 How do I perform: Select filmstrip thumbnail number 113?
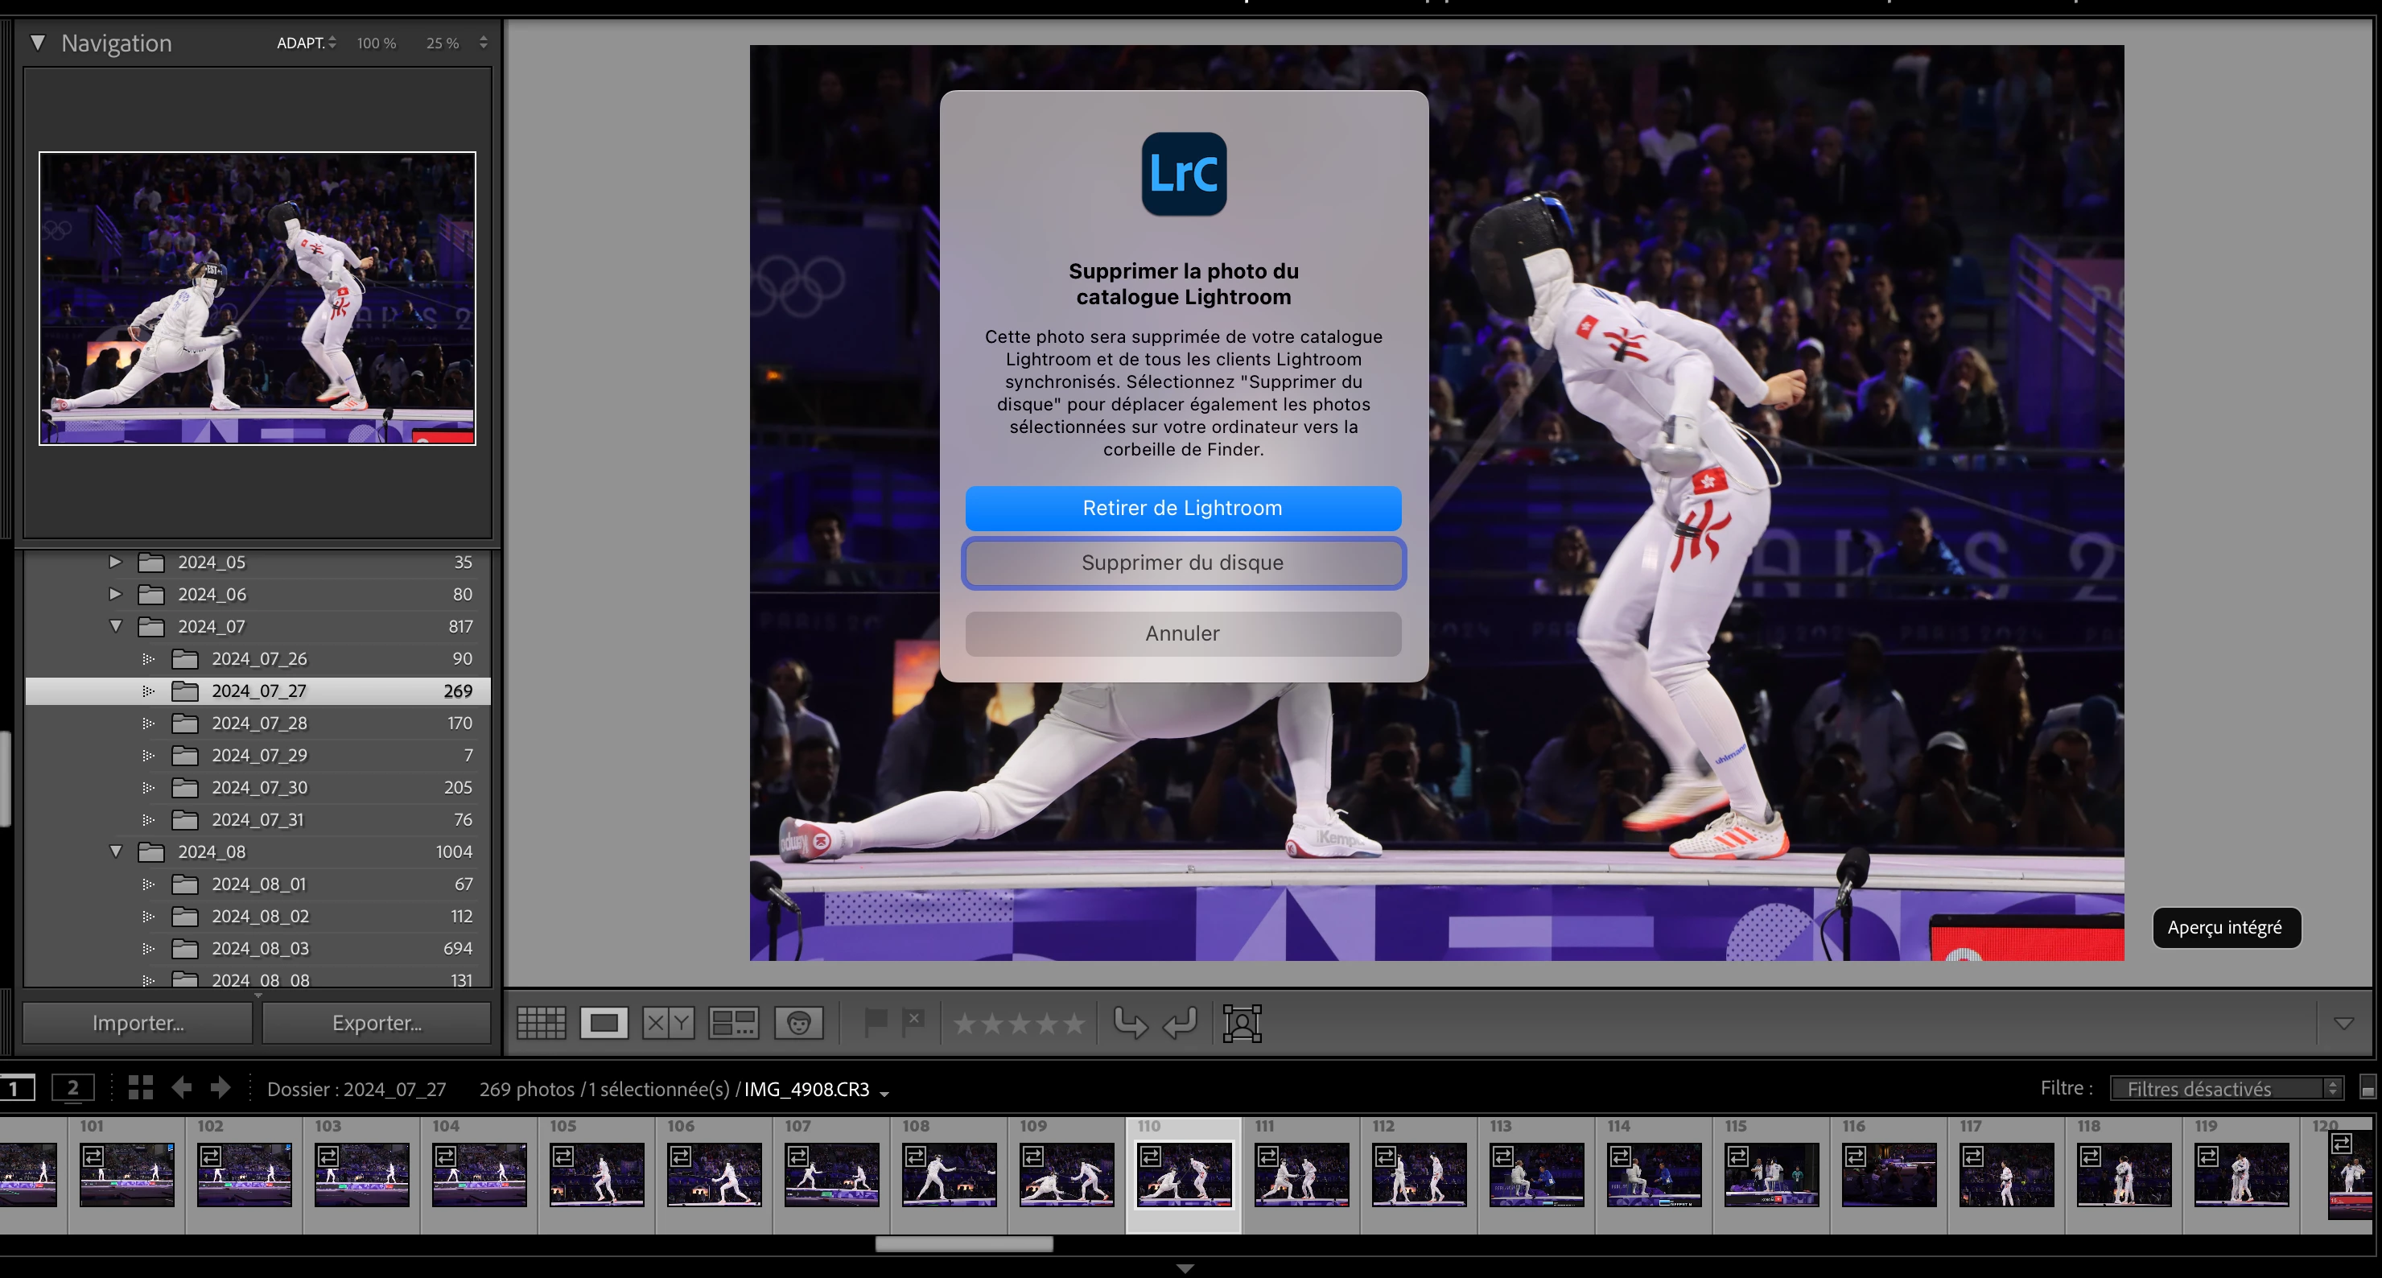[1536, 1173]
